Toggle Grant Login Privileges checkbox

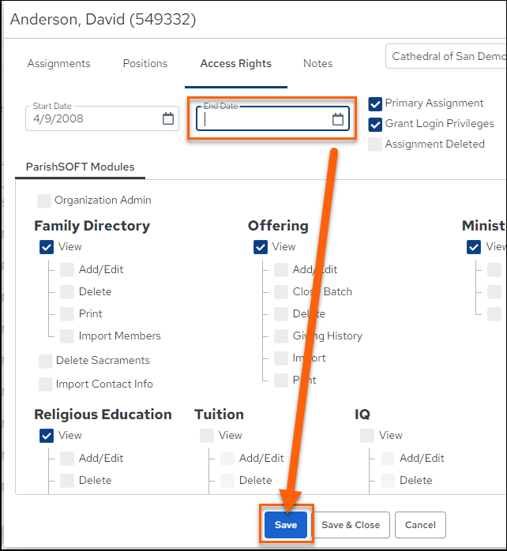point(375,125)
